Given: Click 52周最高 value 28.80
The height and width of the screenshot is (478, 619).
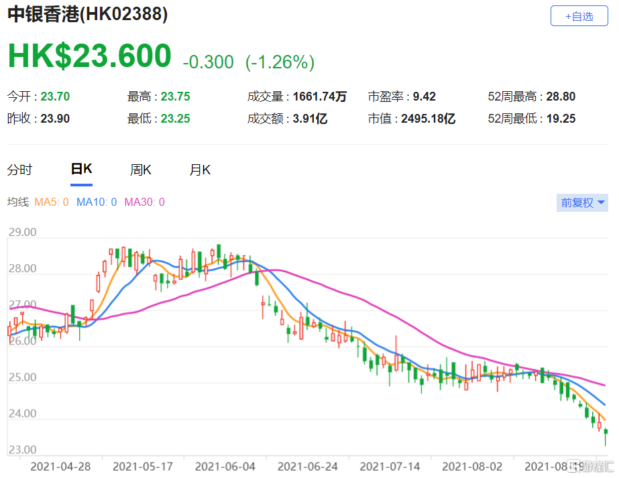Looking at the screenshot, I should [561, 97].
